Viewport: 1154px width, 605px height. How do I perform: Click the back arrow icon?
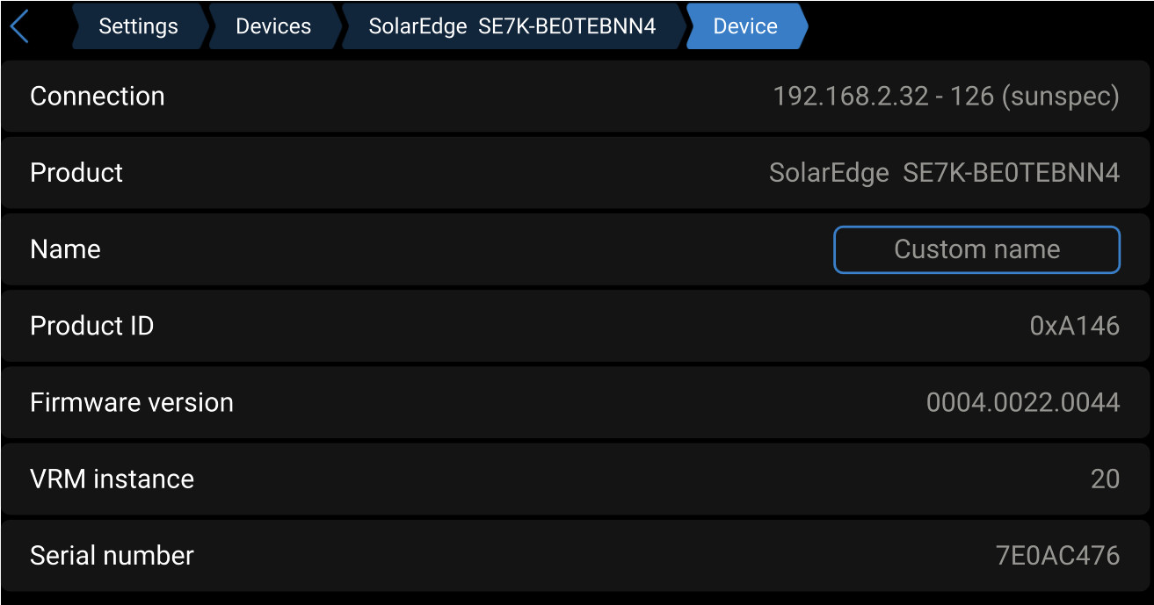[x=19, y=26]
